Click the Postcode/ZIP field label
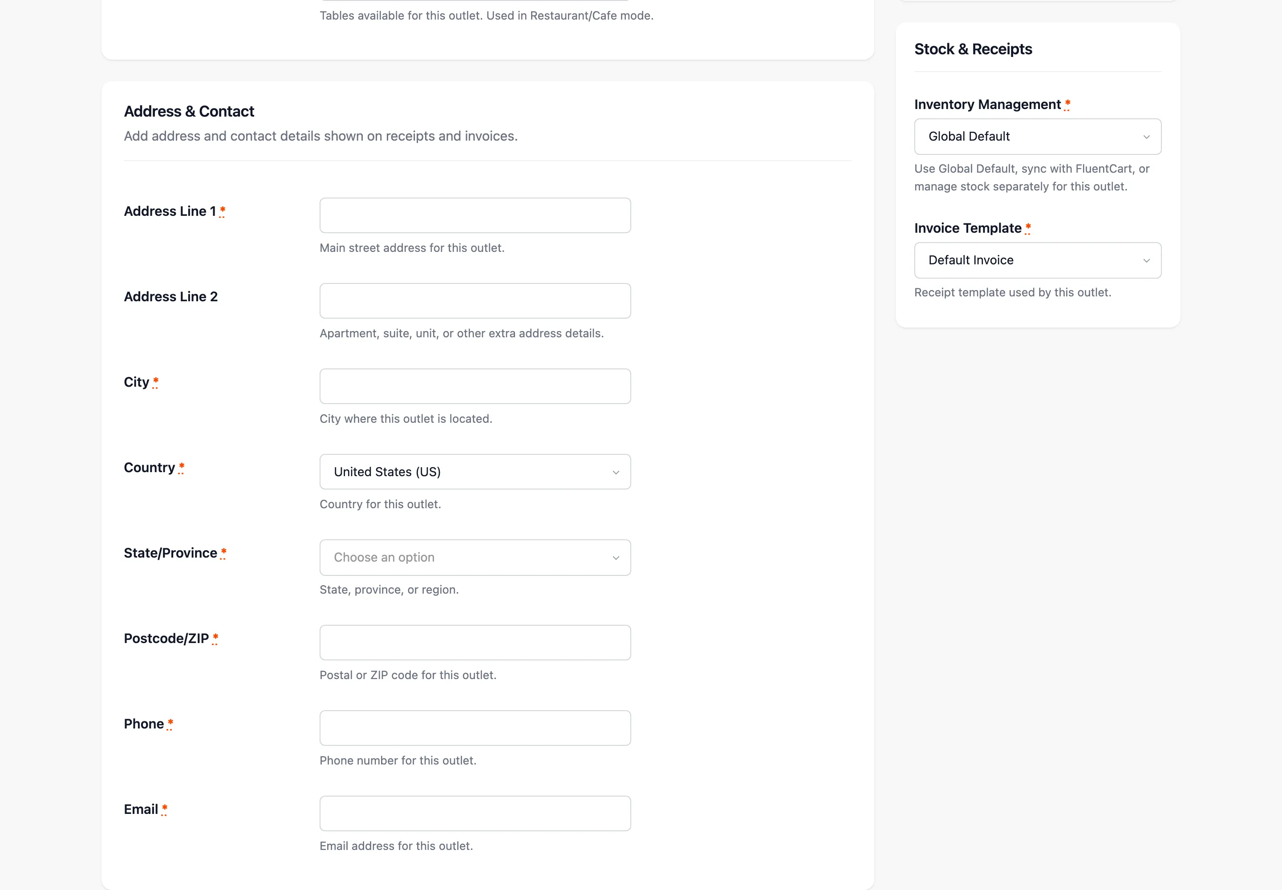Image resolution: width=1282 pixels, height=890 pixels. click(x=166, y=639)
